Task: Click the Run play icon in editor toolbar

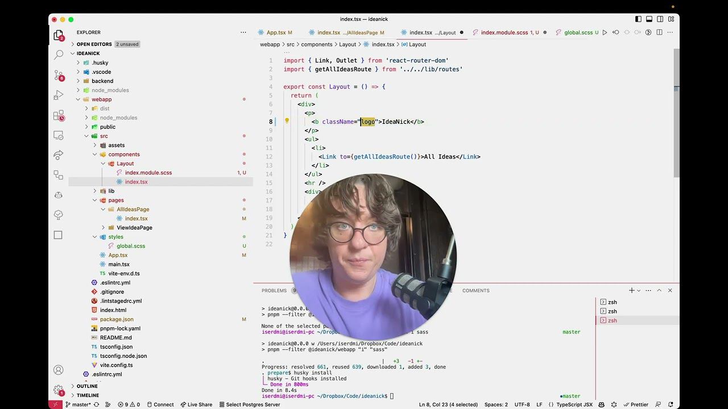Action: coord(605,32)
